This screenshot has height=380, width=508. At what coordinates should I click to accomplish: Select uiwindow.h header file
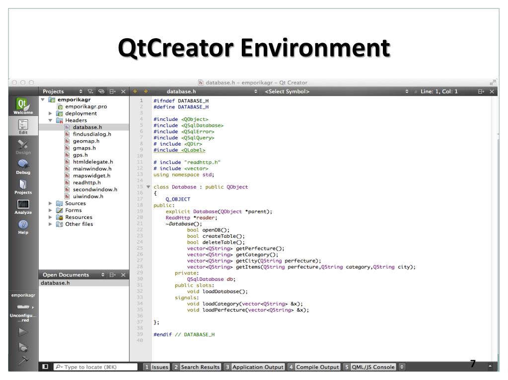(88, 197)
